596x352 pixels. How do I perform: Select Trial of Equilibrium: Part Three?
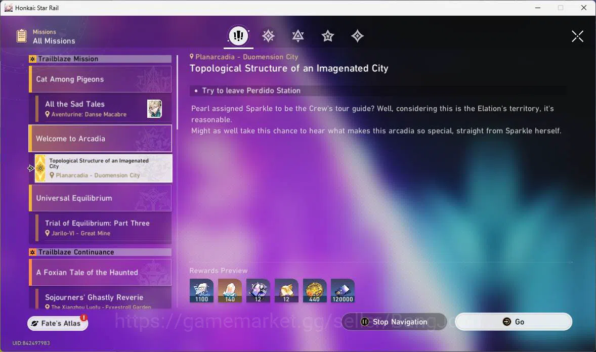[103, 228]
